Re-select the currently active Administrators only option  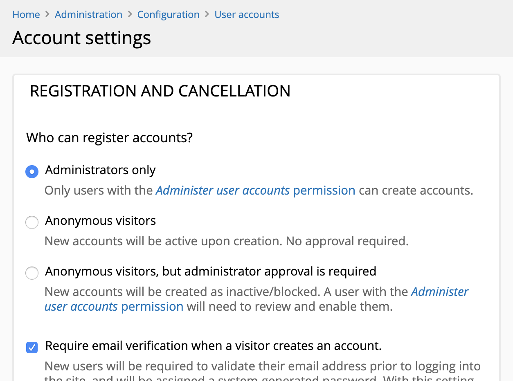pos(32,172)
